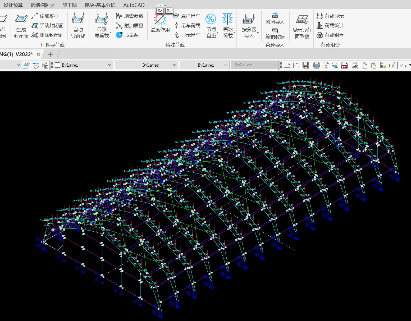Click the wind tunnel import (风洞导入) button
Image resolution: width=411 pixels, height=321 pixels.
275,19
